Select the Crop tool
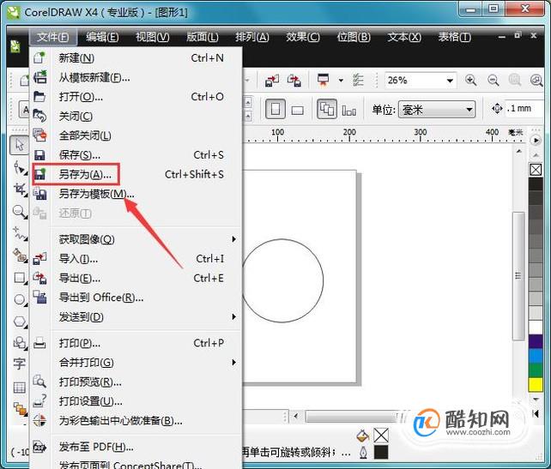This screenshot has width=551, height=469. [x=20, y=189]
